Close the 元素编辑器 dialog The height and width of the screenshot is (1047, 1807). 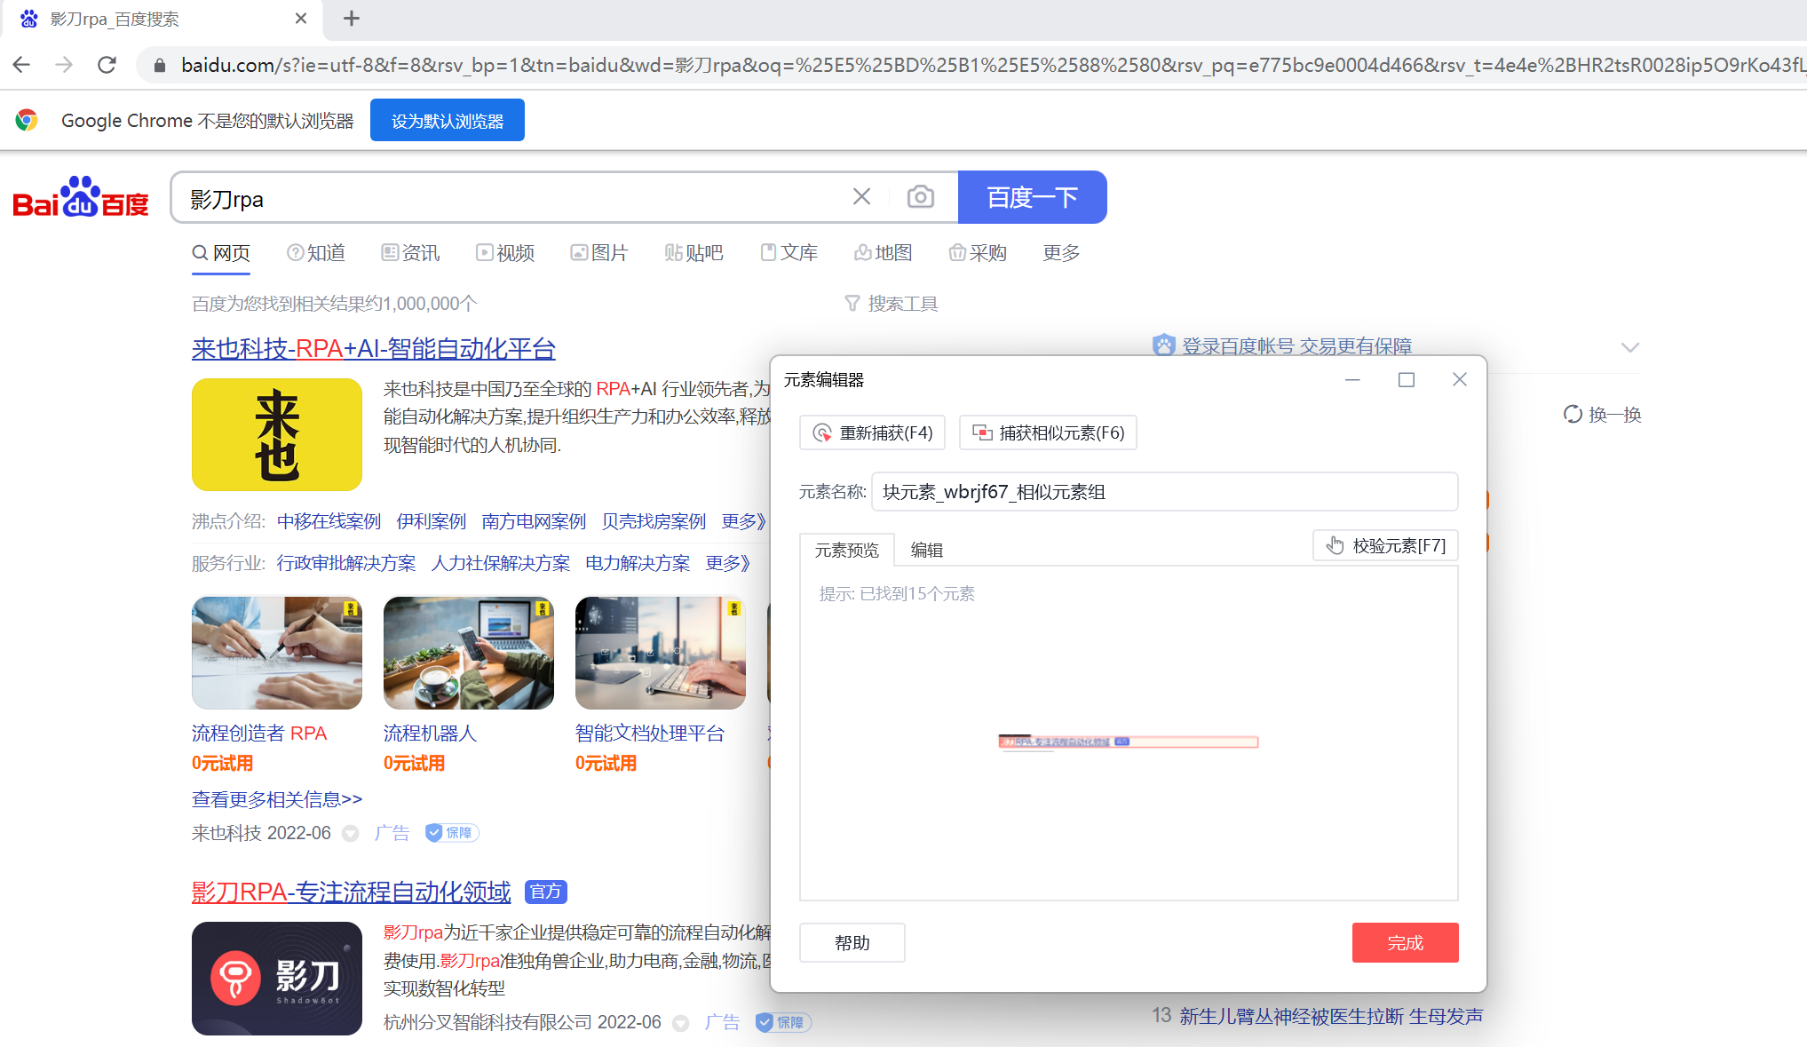1460,380
